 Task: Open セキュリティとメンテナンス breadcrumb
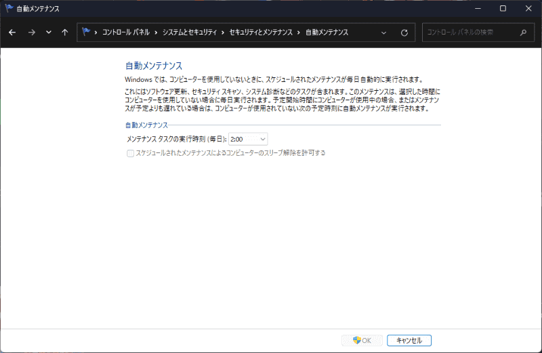coord(261,33)
